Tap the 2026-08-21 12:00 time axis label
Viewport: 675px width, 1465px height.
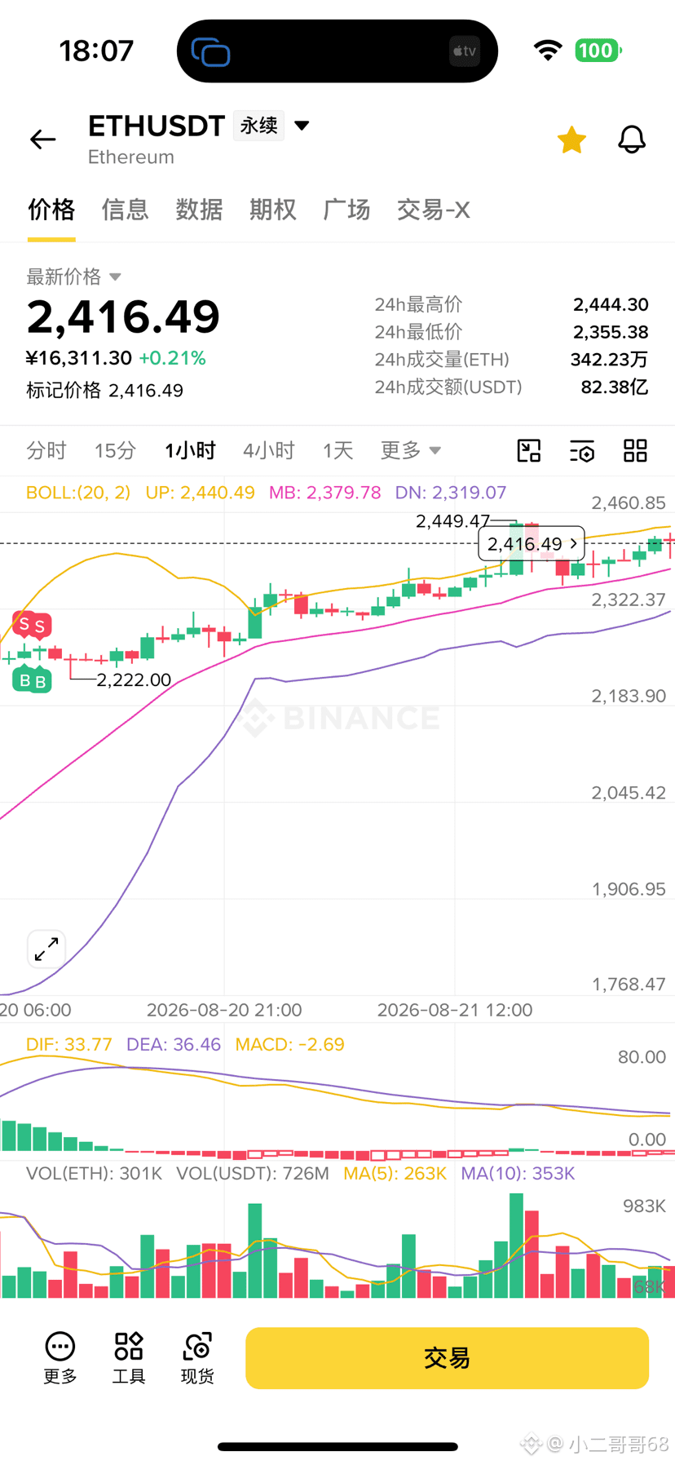(455, 1010)
